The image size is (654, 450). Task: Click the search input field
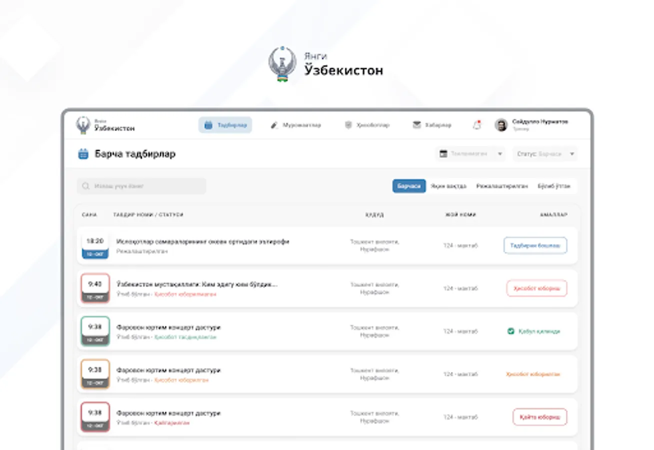(141, 186)
